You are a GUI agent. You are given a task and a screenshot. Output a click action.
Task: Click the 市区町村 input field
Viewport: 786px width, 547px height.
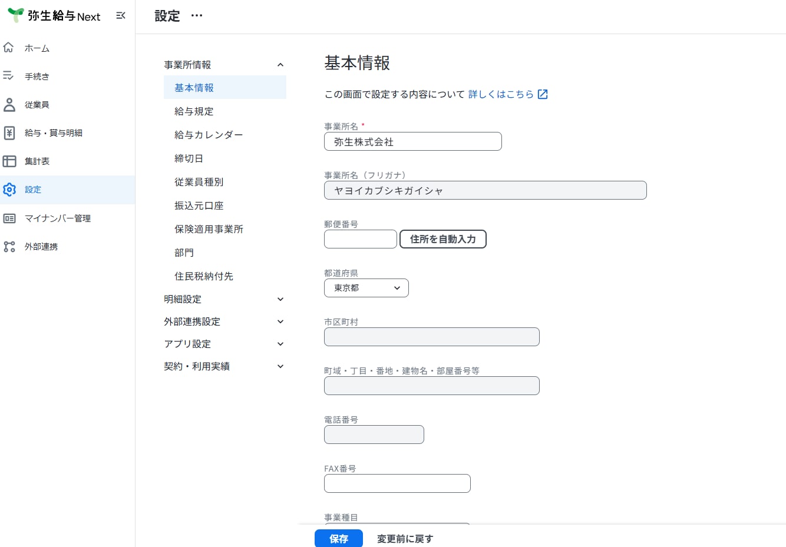pos(432,337)
